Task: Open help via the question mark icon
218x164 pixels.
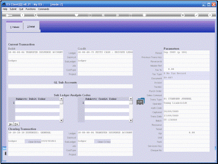Action: pyautogui.click(x=22, y=15)
